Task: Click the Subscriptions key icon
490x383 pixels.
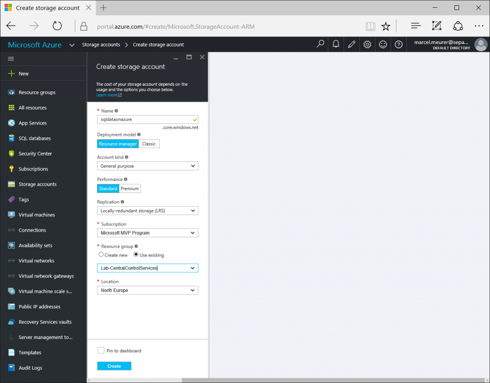Action: coord(11,169)
